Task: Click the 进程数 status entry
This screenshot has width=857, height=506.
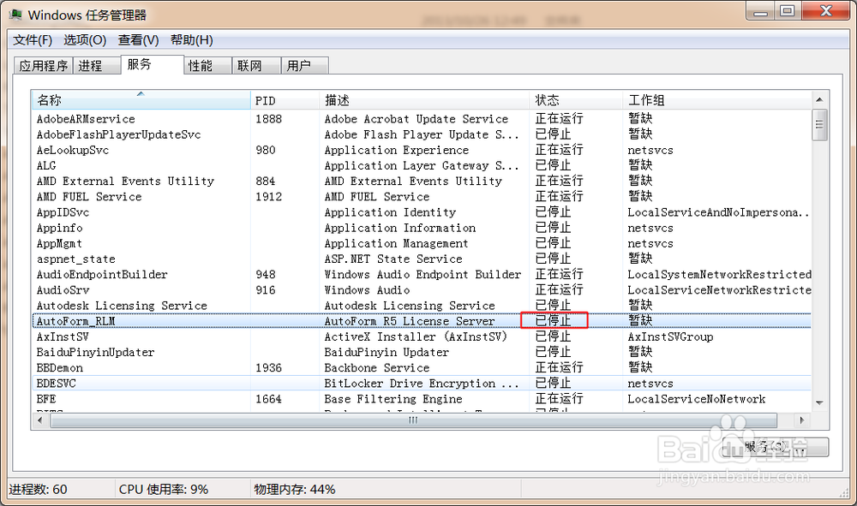Action: tap(38, 490)
